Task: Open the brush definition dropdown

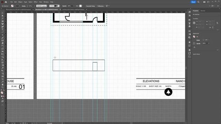Action: pos(60,6)
